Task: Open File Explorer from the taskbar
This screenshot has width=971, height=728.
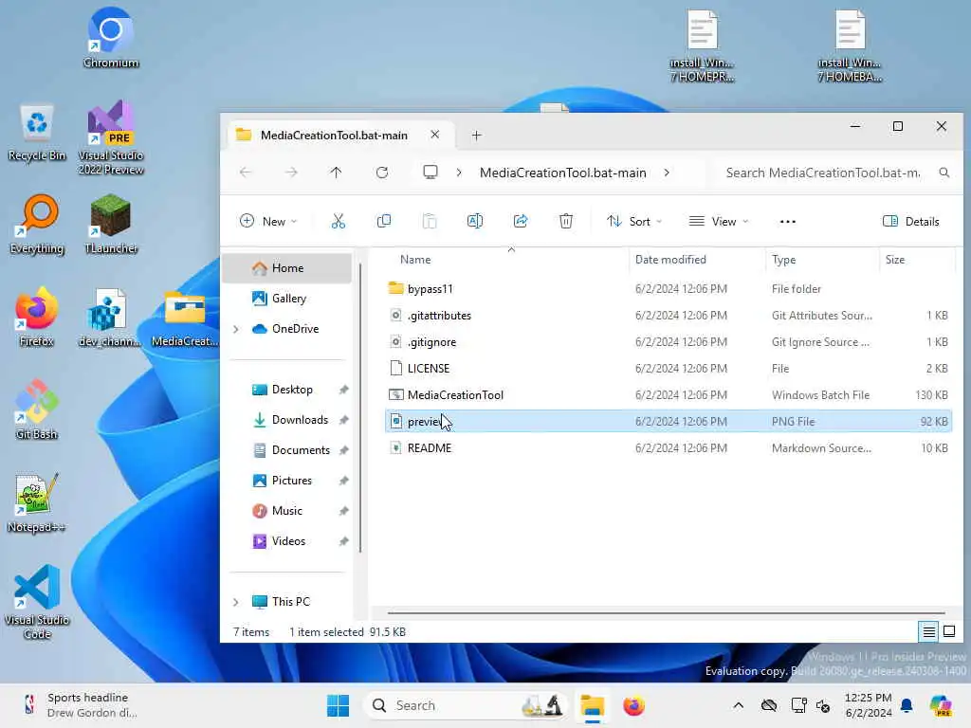Action: click(592, 705)
